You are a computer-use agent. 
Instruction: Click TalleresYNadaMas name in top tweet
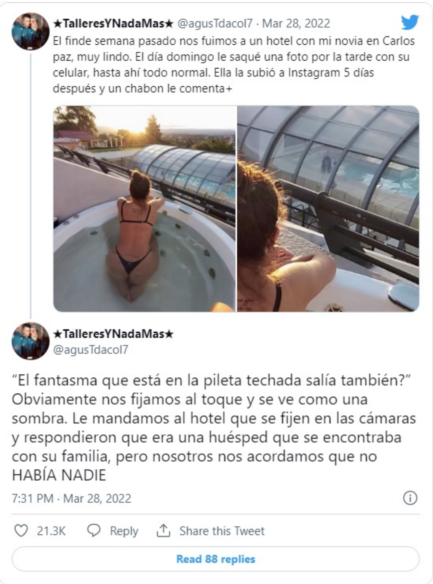click(x=114, y=23)
